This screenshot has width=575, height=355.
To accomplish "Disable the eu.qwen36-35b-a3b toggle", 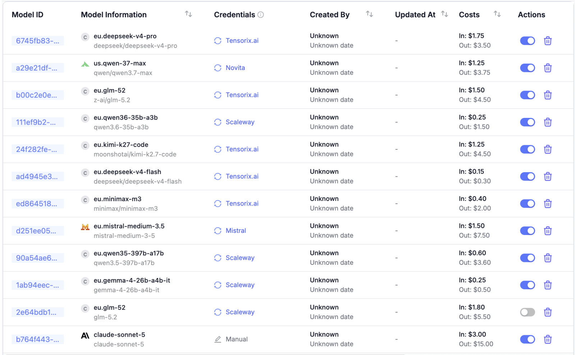I will (x=528, y=122).
